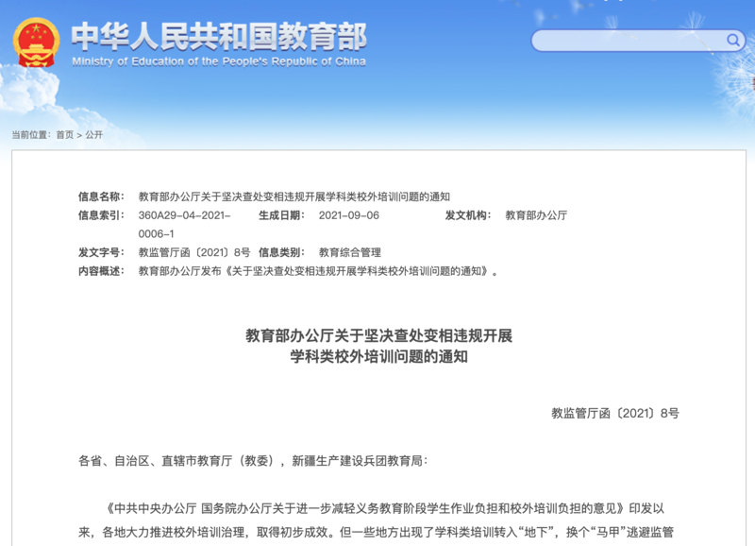Open the 公开 breadcrumb link

[x=94, y=135]
